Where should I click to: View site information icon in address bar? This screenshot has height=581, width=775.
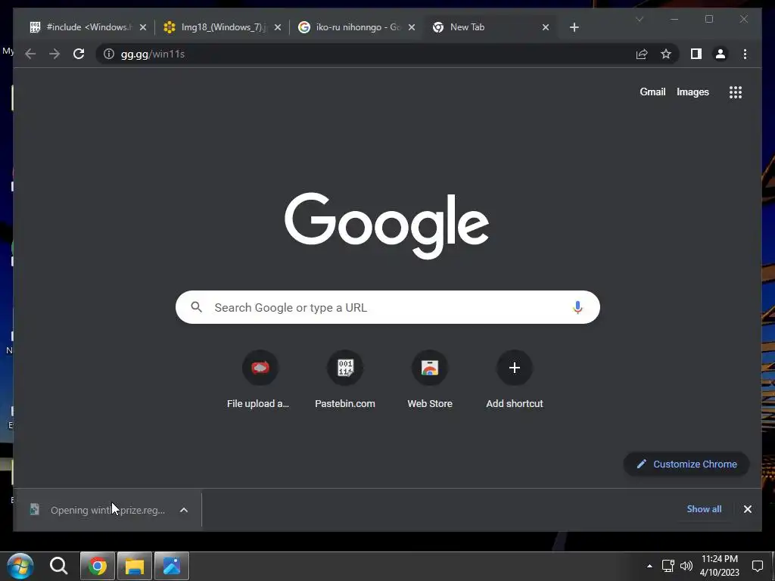point(109,54)
